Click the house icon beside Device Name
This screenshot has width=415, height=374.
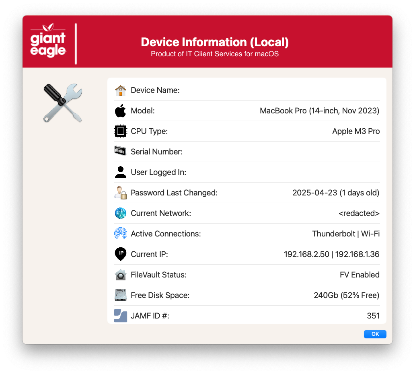120,90
